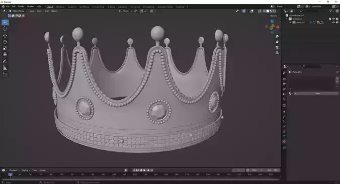Toggle render camera icon for Collection

337,19
